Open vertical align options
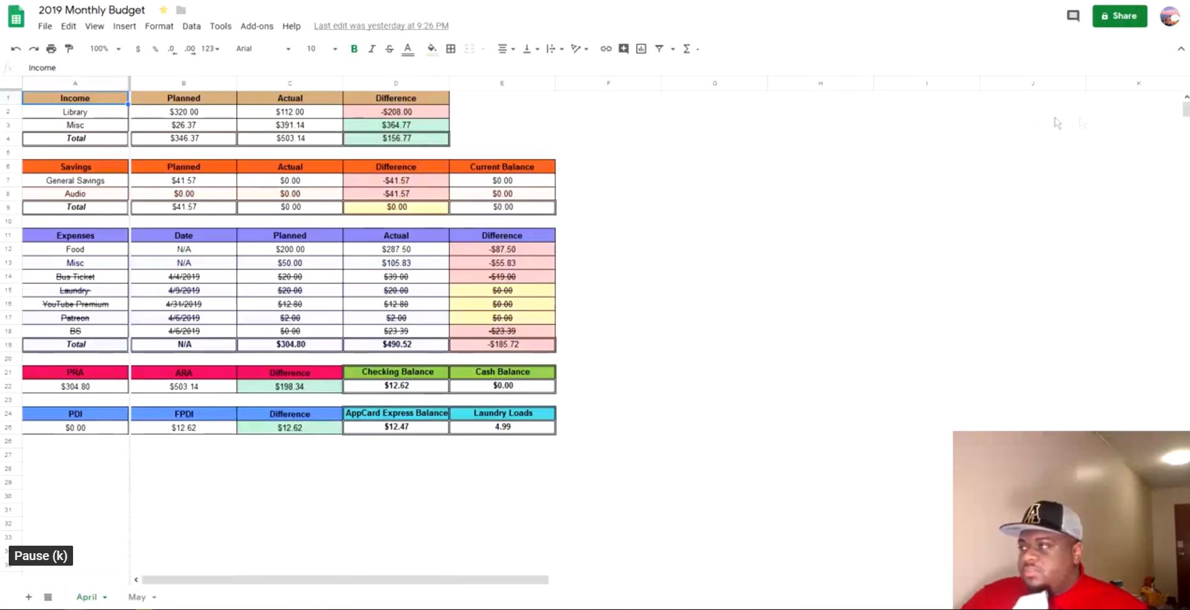The width and height of the screenshot is (1190, 610). (x=531, y=49)
